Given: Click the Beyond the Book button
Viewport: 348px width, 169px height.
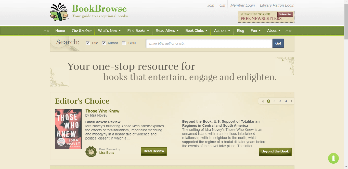Looking at the screenshot, I should [275, 152].
